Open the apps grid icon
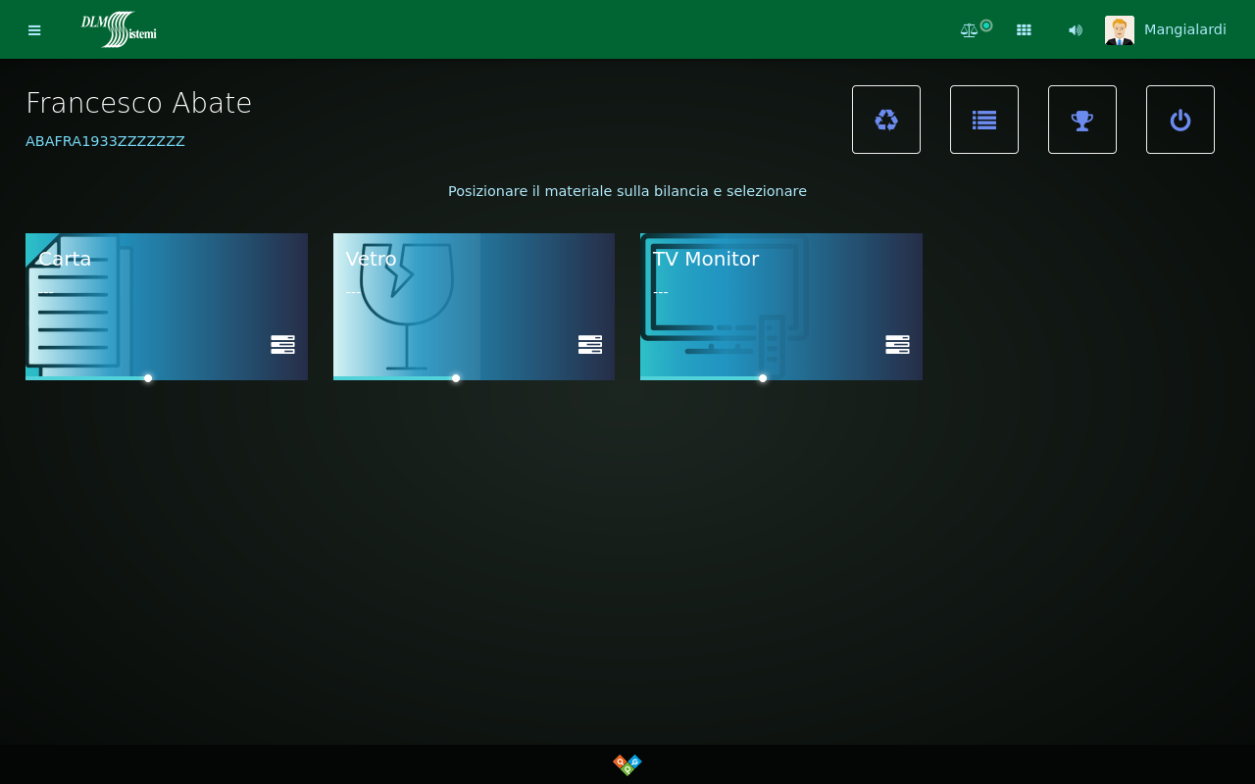 point(1024,30)
